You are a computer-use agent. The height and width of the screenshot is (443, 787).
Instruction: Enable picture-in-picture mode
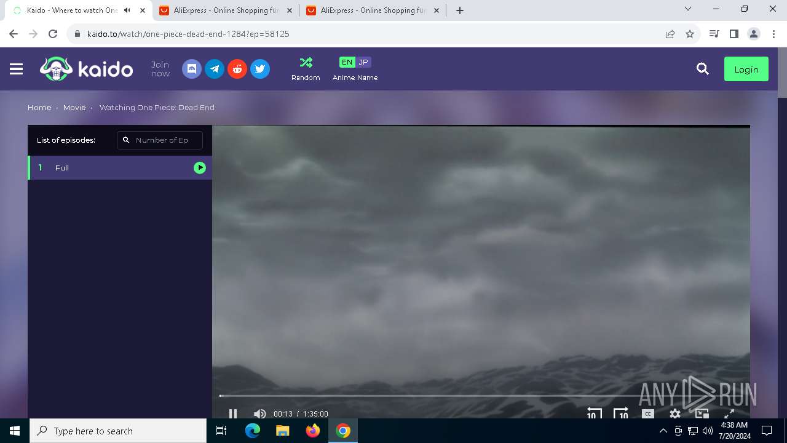pos(702,414)
